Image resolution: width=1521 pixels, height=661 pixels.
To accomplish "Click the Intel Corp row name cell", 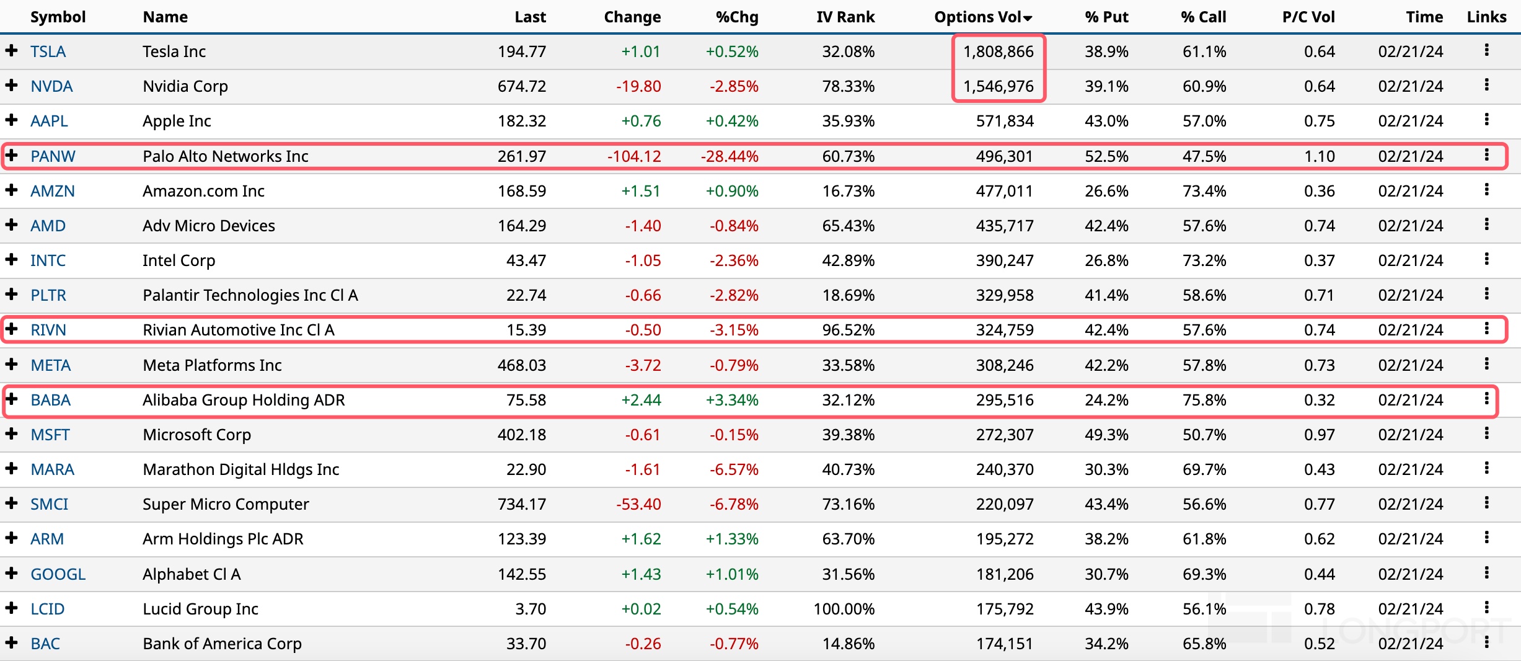I will click(179, 260).
